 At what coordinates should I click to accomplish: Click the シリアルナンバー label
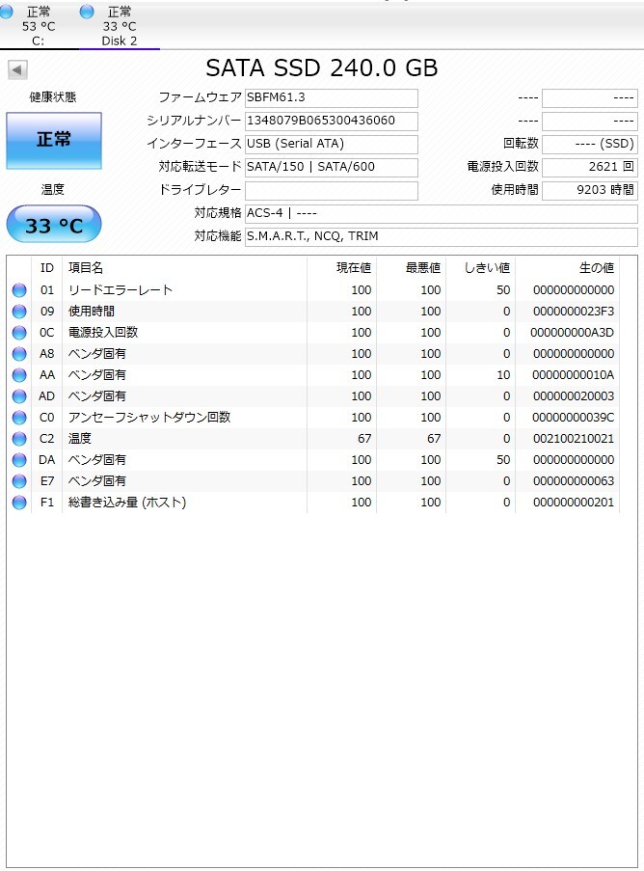(x=194, y=122)
